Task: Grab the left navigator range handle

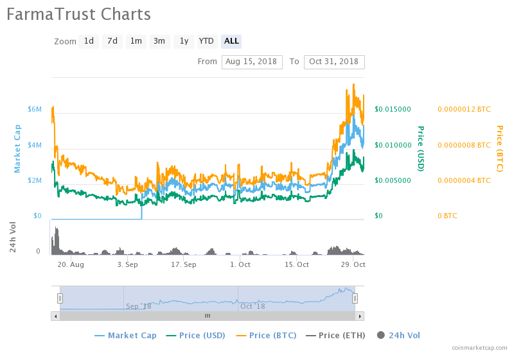Action: [60, 298]
